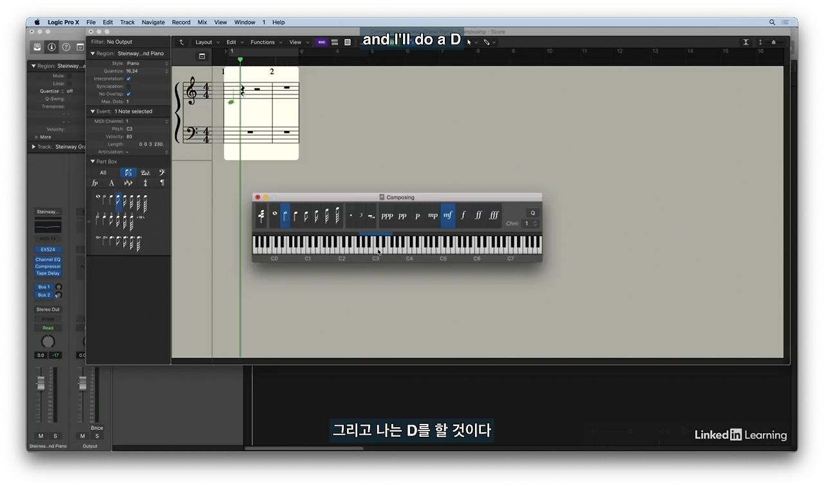Image resolution: width=824 pixels, height=487 pixels.
Task: Collapse the Part Box section
Action: 92,162
